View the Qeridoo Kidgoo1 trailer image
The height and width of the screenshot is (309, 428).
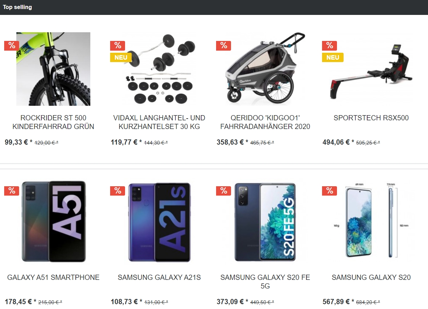(x=265, y=69)
